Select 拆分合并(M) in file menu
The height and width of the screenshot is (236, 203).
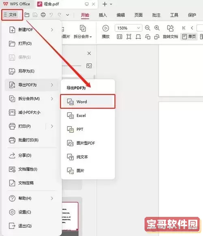click(x=32, y=99)
